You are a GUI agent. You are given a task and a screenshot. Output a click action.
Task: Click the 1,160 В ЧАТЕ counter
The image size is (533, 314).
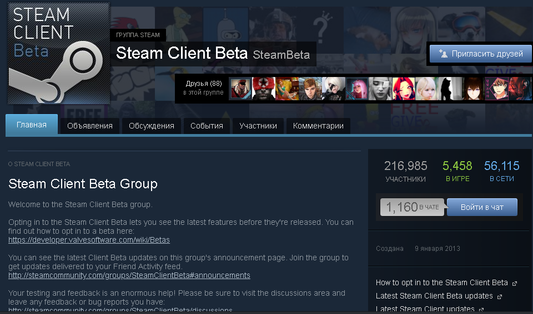click(x=412, y=207)
